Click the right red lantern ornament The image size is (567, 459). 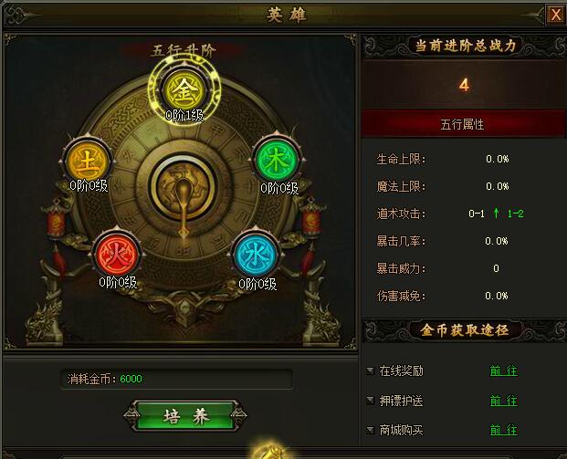311,217
